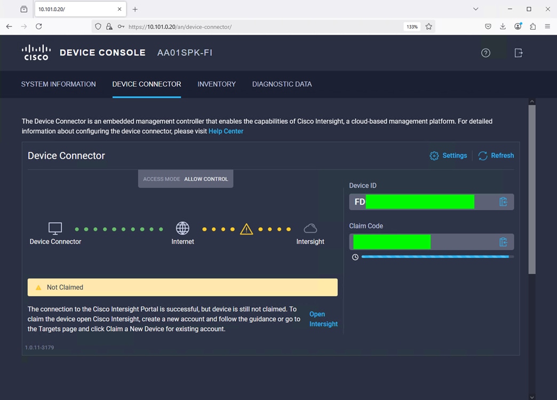Click the Claim Code expiry progress bar
This screenshot has width=557, height=400.
click(x=437, y=257)
